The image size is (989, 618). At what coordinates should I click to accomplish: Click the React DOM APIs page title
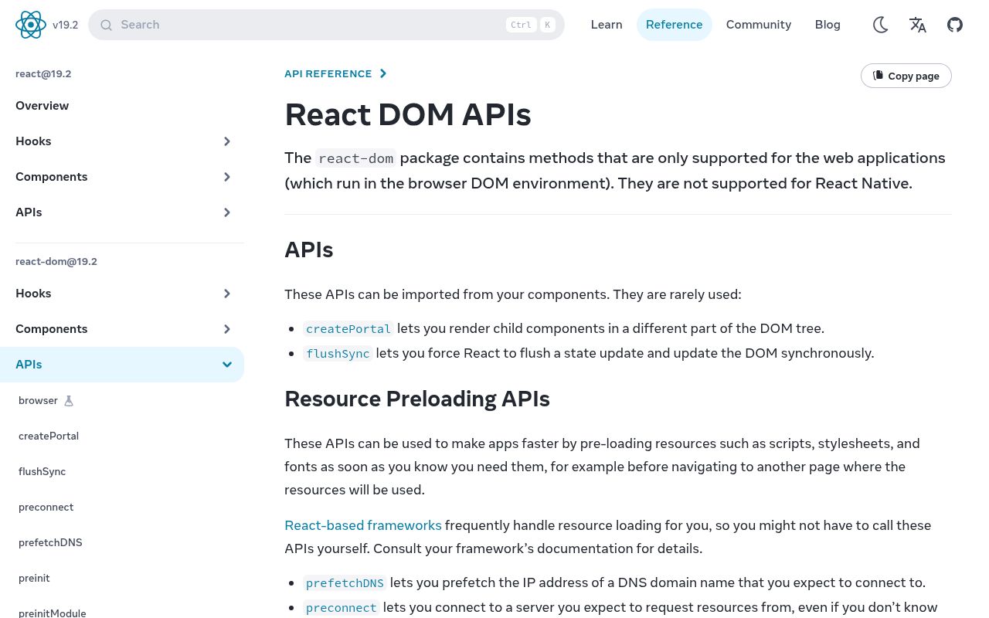[408, 115]
